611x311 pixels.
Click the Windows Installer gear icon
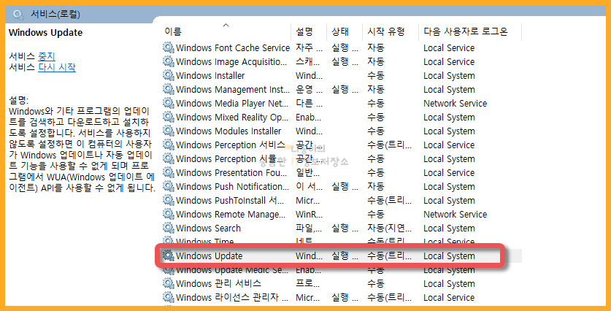pos(169,75)
